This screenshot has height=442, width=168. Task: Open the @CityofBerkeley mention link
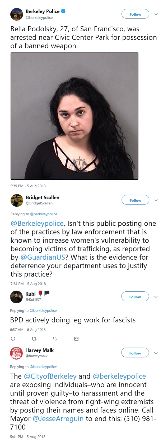coord(50,376)
